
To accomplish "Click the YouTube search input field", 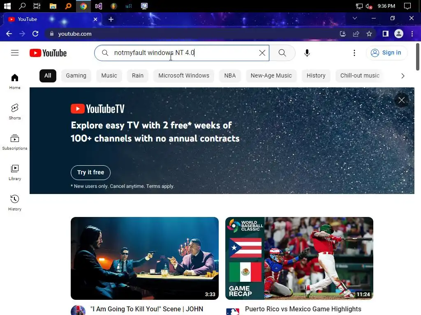I will pos(181,53).
